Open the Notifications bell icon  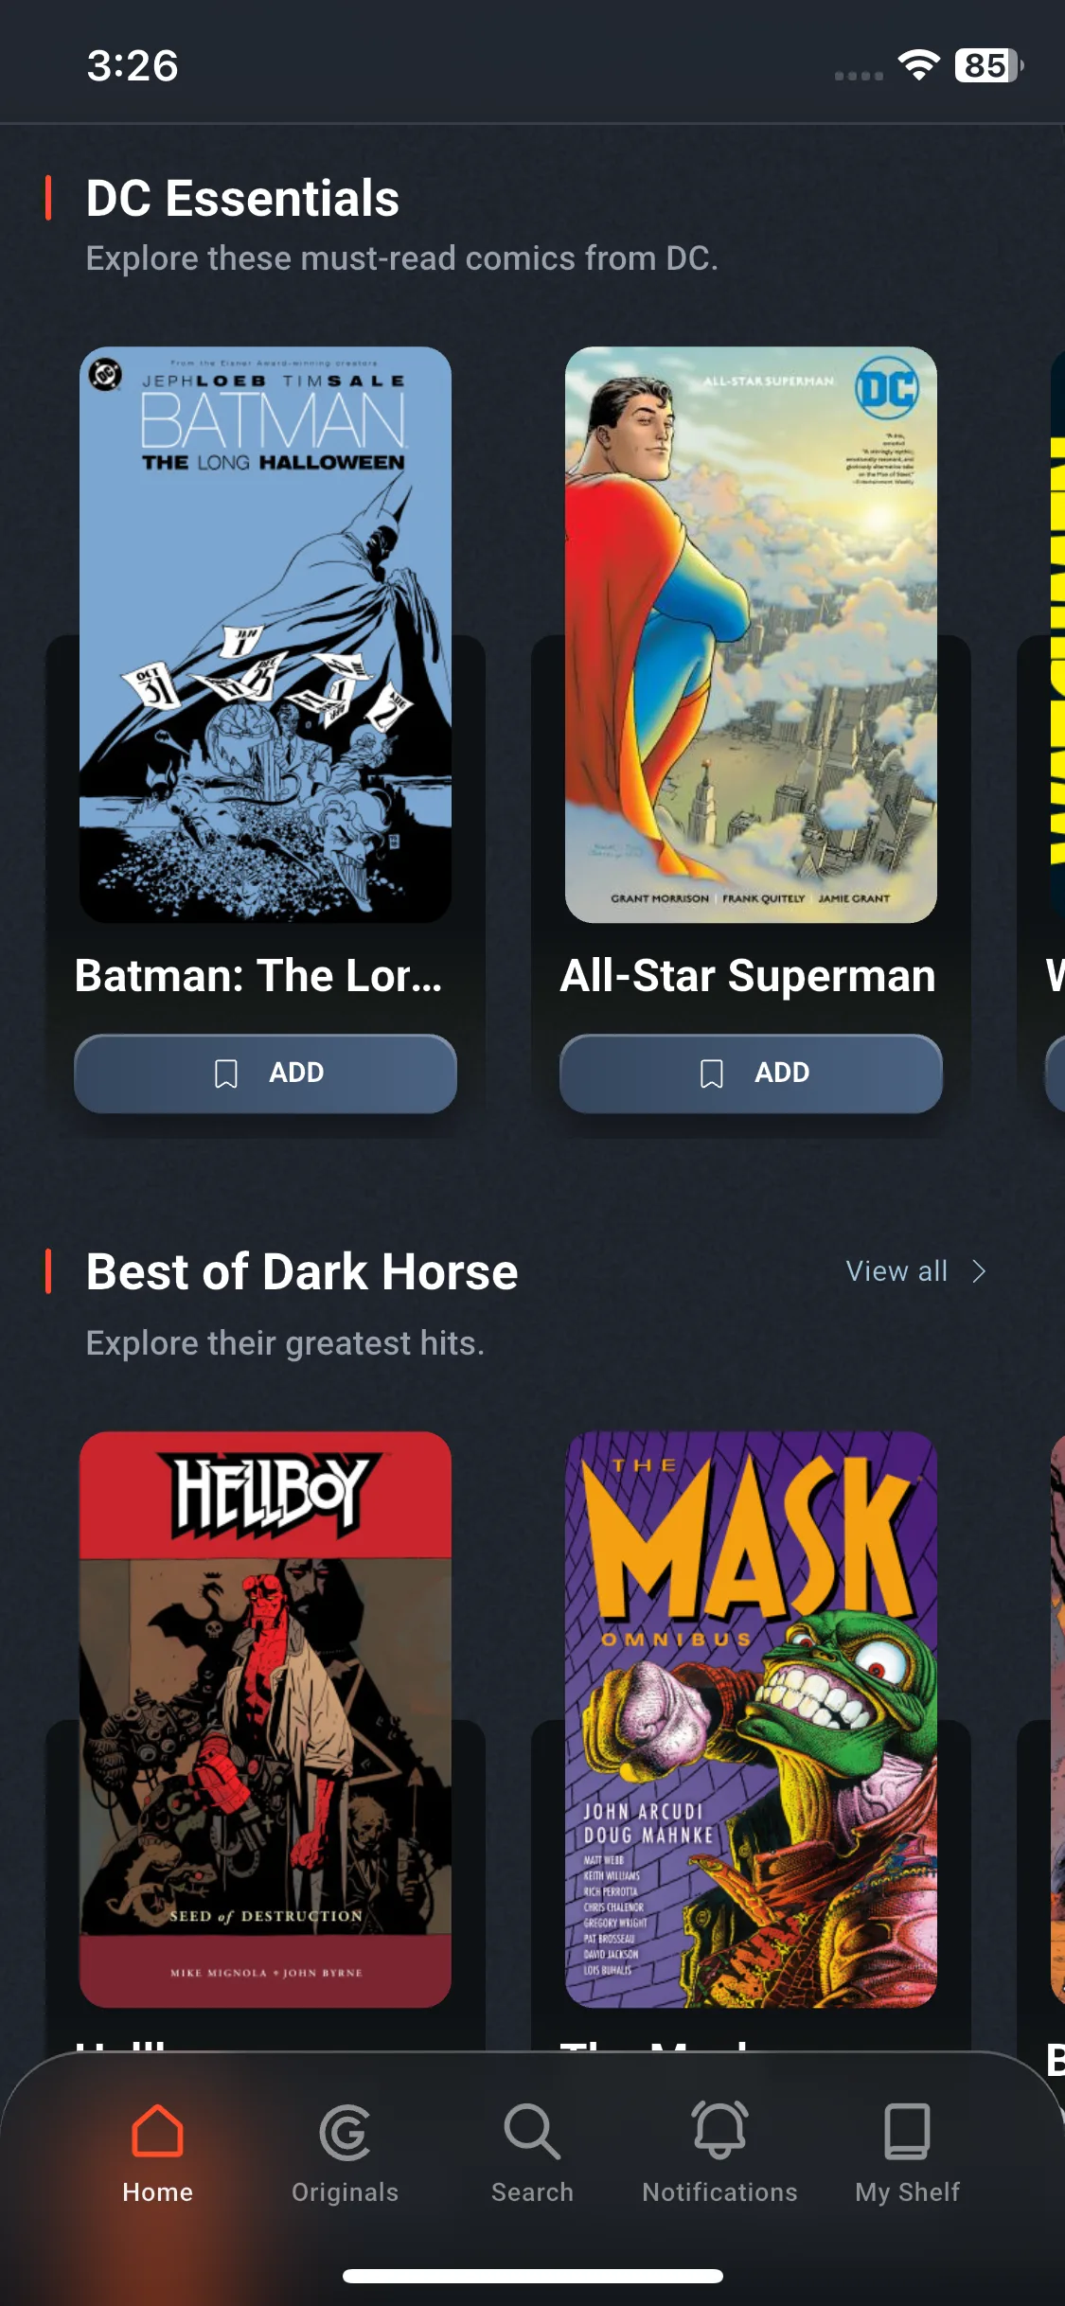[719, 2130]
